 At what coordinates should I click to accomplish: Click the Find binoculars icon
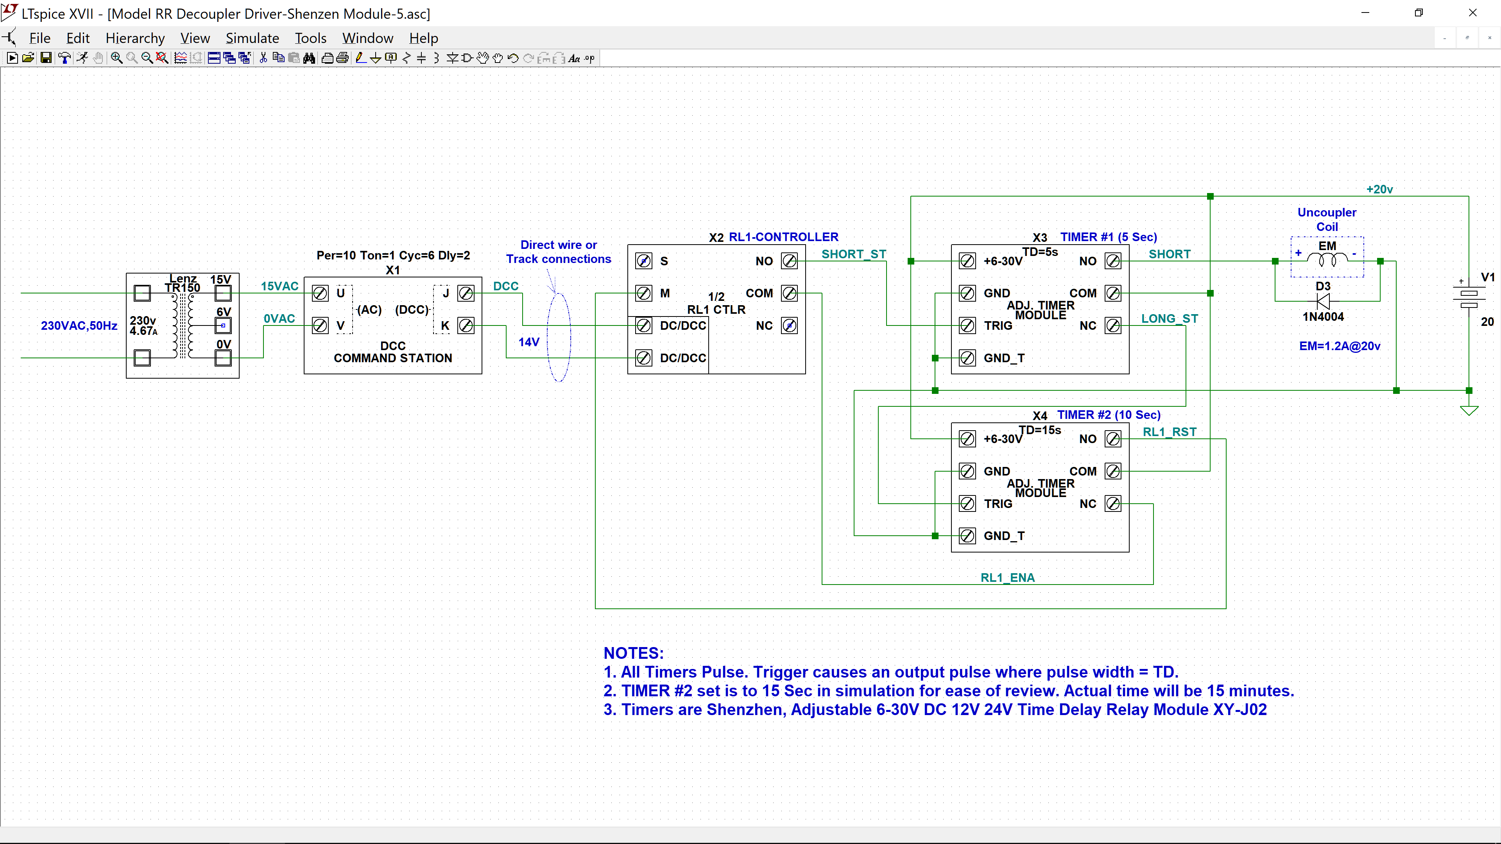(309, 58)
